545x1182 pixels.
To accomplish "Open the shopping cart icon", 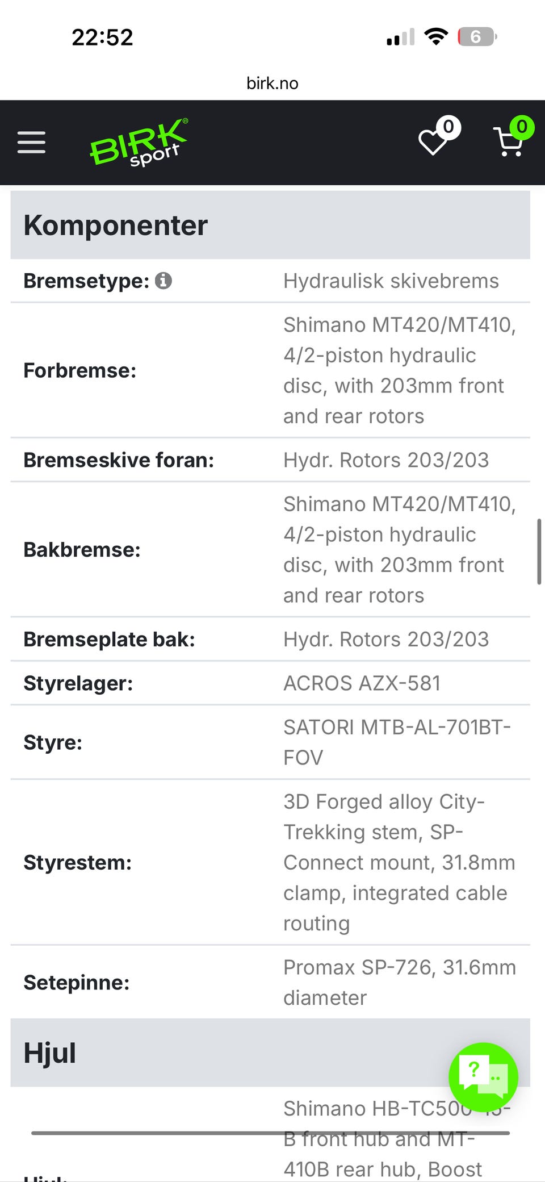I will pos(509,142).
